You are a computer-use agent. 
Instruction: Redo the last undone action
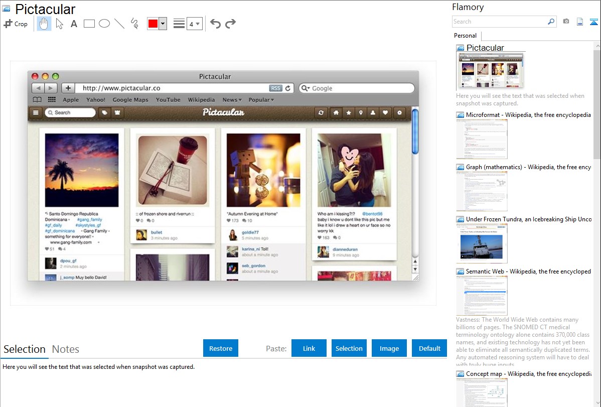(230, 24)
